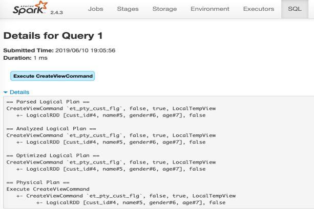The image size is (314, 209).
Task: Click the Execute CreateViewCommand line in Physical Plan
Action: (x=48, y=189)
